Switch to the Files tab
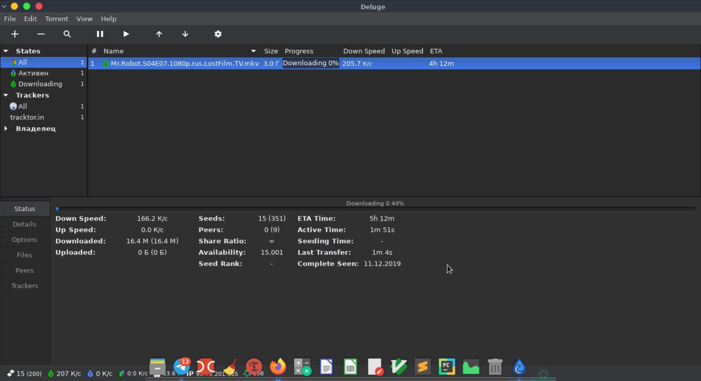701x381 pixels. click(25, 255)
